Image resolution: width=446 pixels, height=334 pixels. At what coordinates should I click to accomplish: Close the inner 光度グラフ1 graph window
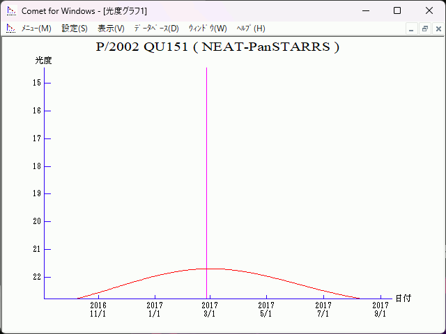[437, 29]
